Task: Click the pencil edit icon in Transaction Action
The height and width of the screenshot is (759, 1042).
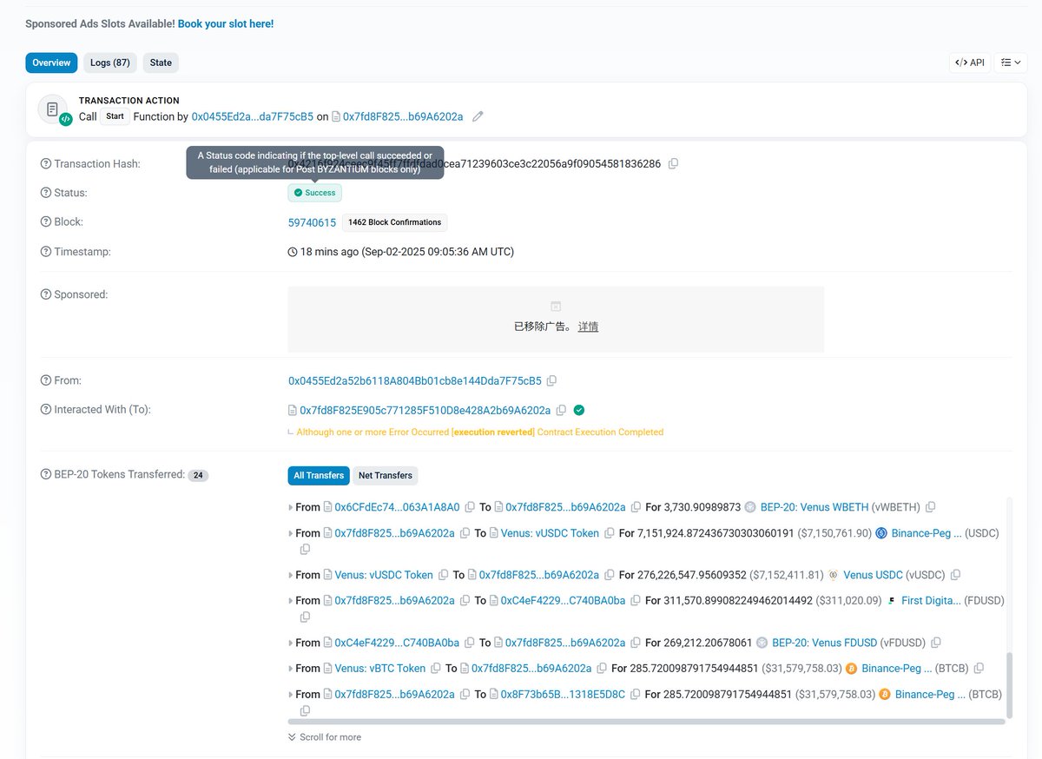Action: (478, 116)
